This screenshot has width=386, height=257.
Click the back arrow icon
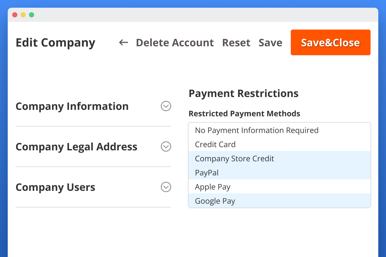coord(124,42)
